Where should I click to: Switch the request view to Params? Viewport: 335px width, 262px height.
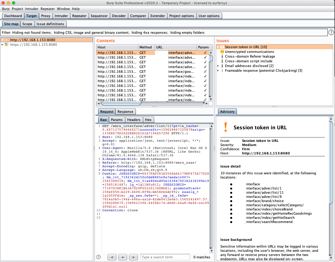(x=117, y=120)
